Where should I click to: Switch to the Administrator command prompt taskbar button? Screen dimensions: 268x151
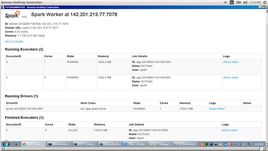tap(59, 144)
